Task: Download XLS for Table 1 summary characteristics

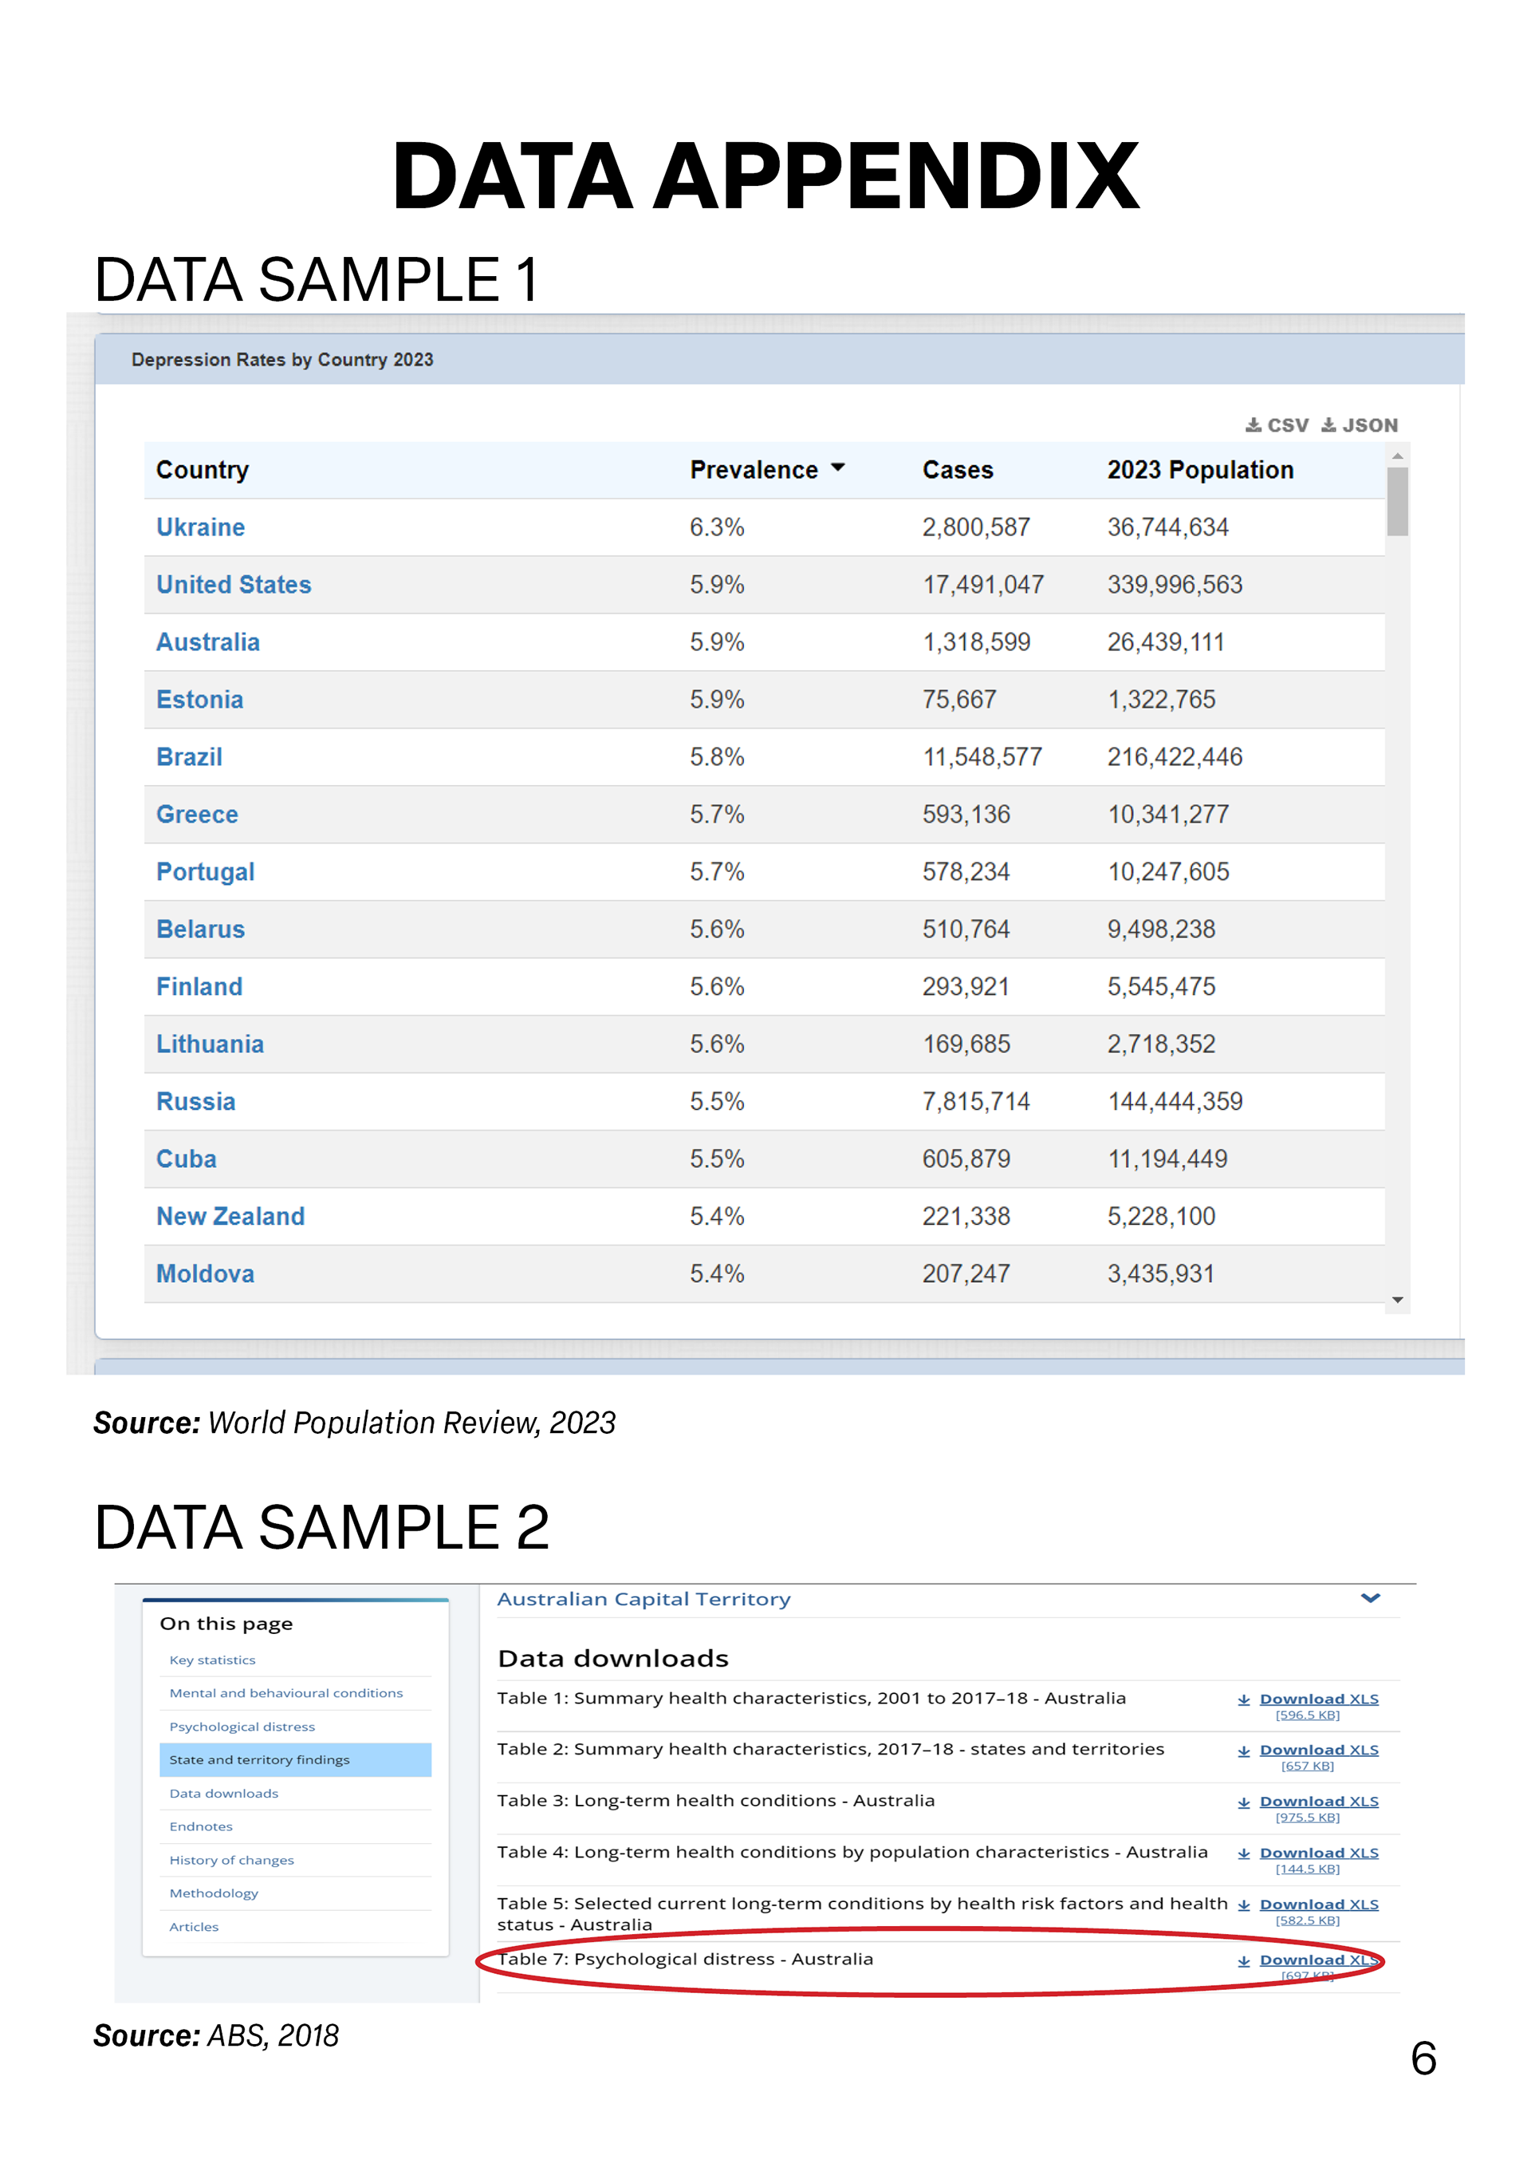Action: click(1319, 1699)
